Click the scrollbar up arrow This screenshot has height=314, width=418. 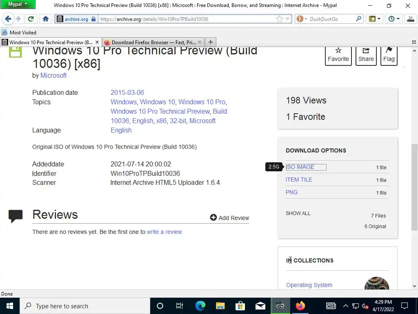(x=414, y=51)
